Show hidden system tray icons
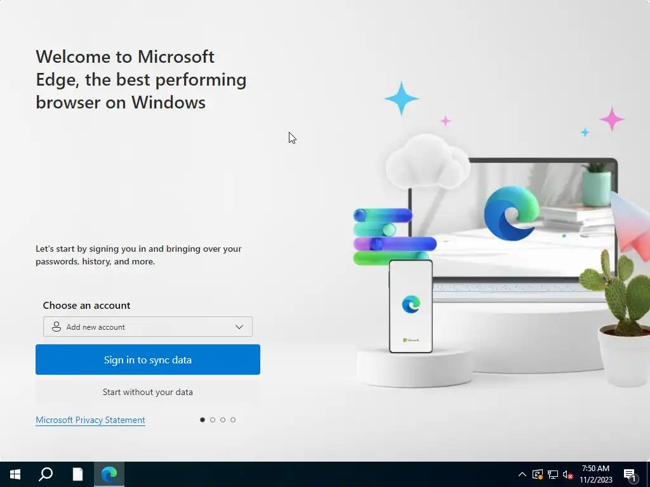Viewport: 650px width, 487px height. [522, 474]
